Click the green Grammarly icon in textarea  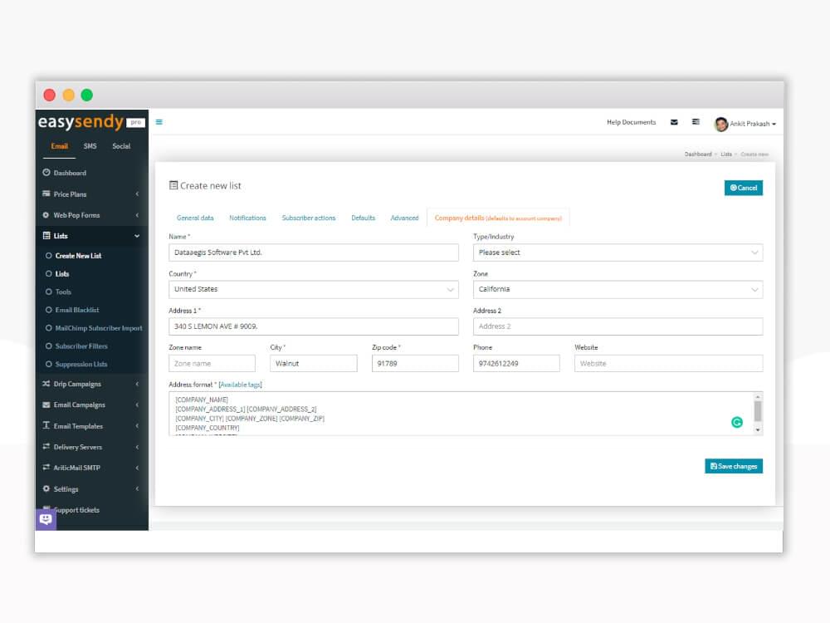736,422
